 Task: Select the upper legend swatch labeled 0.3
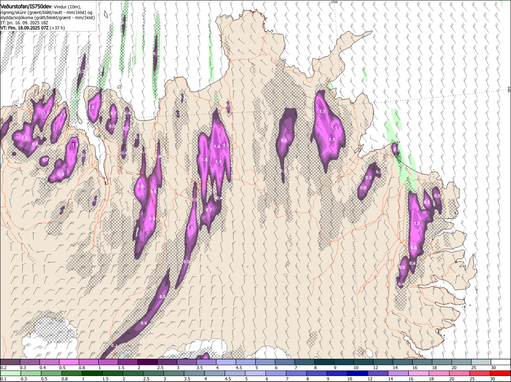point(30,362)
